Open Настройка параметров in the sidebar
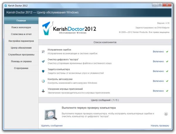Image resolution: width=176 pixels, height=134 pixels. coord(21,41)
